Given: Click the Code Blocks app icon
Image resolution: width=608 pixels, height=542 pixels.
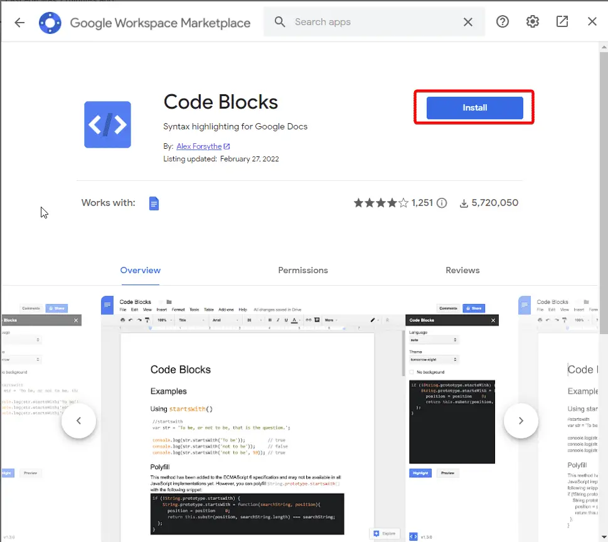Looking at the screenshot, I should coord(107,124).
